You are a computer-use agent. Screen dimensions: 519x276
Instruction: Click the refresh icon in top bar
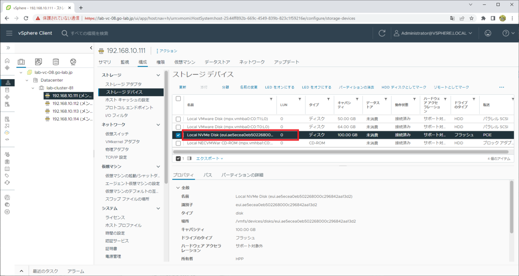coord(382,33)
